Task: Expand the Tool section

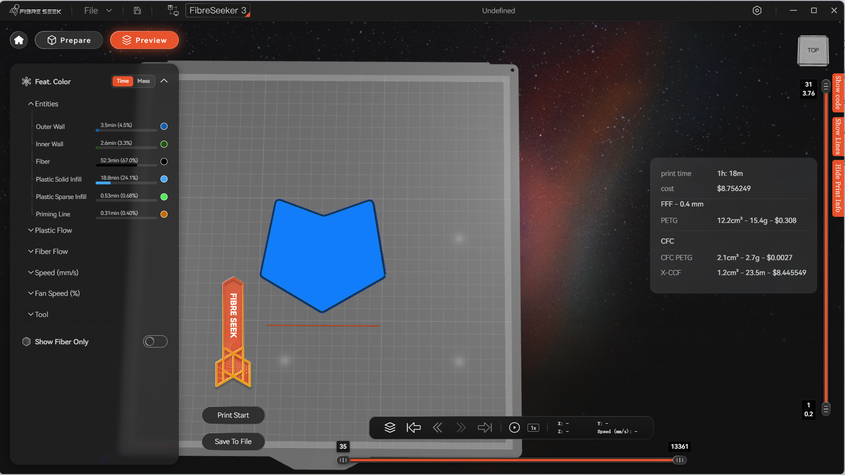Action: coord(38,315)
